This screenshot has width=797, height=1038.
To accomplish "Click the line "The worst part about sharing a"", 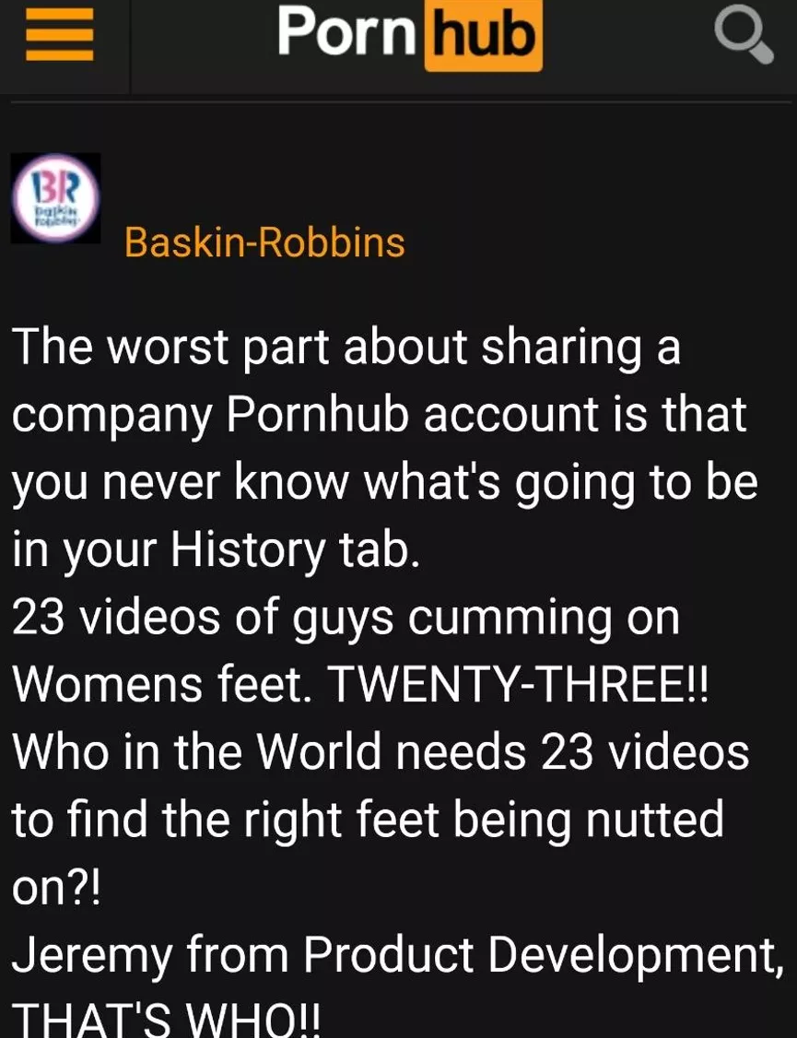I will [346, 348].
